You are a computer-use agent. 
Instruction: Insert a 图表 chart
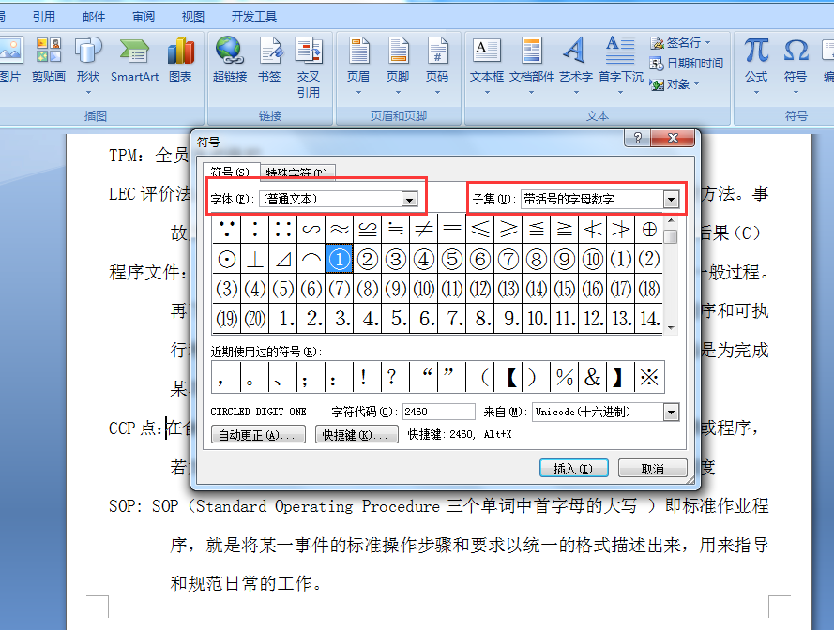click(180, 60)
